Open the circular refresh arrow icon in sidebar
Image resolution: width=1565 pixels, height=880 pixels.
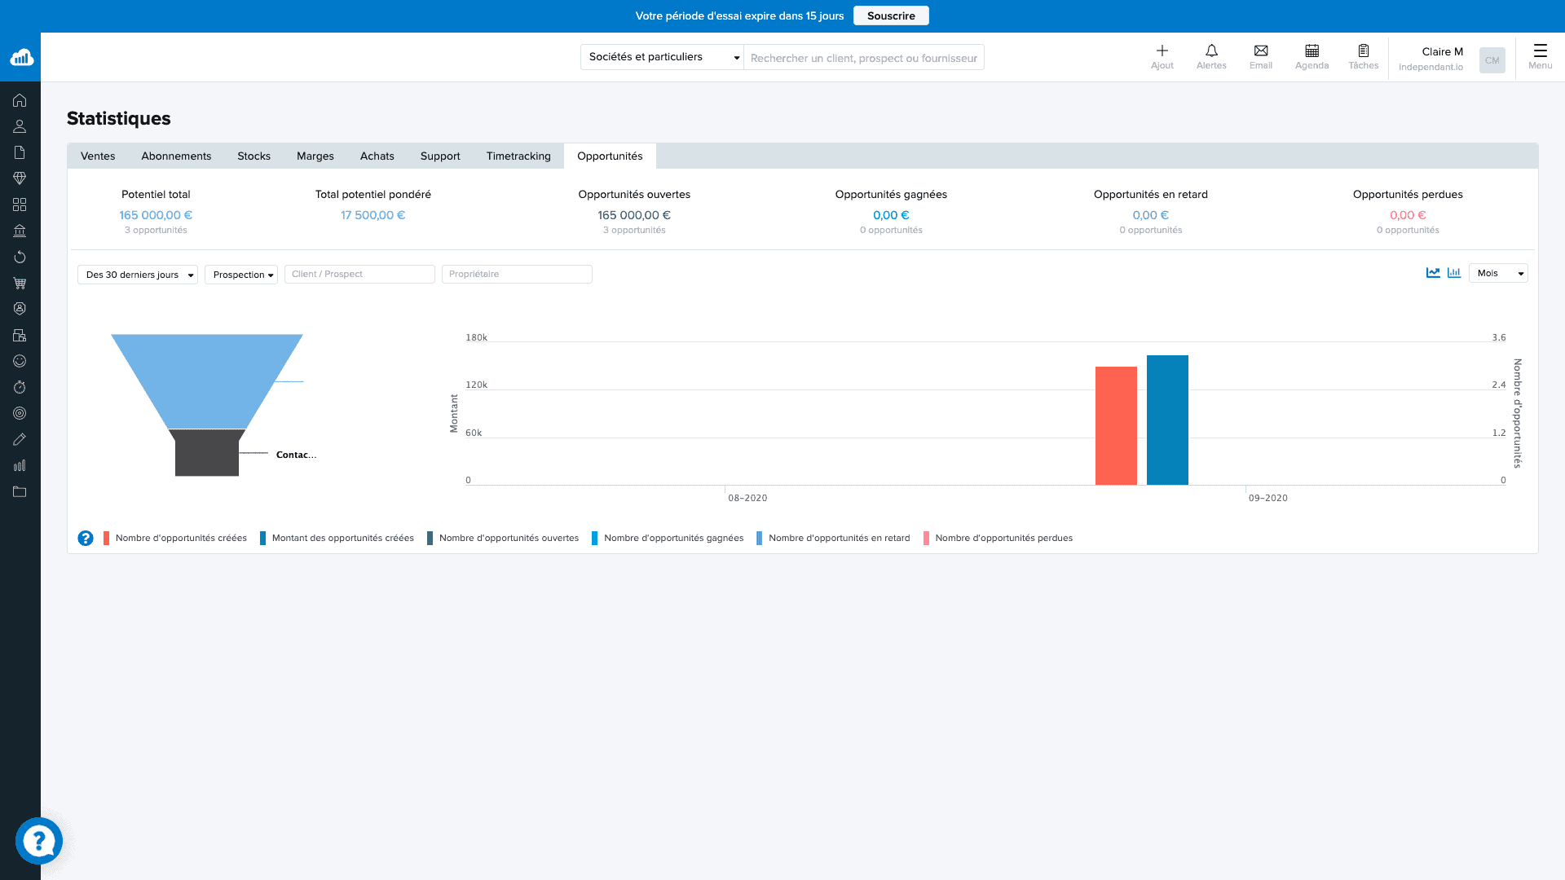tap(20, 257)
